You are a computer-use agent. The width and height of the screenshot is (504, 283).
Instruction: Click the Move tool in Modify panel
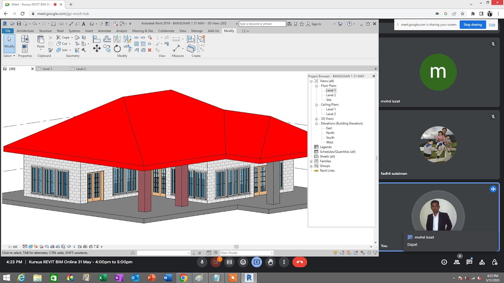96,48
